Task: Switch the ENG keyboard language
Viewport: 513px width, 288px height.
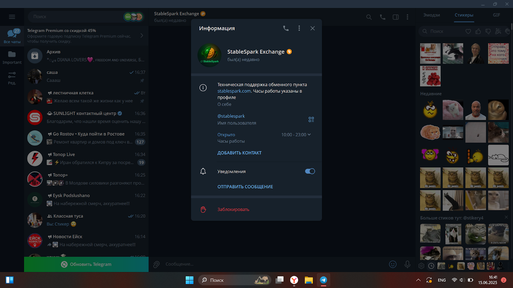Action: (442, 280)
